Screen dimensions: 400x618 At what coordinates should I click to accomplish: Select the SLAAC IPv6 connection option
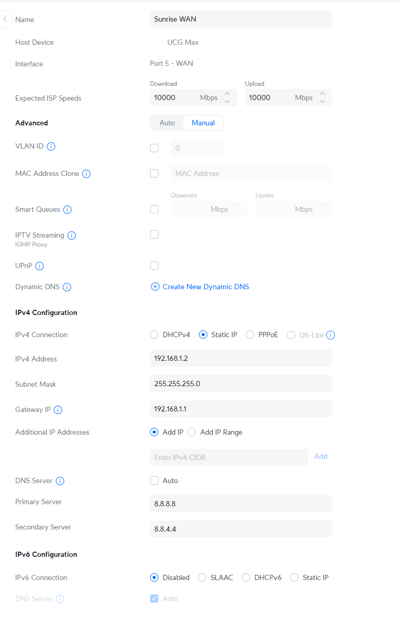point(202,577)
